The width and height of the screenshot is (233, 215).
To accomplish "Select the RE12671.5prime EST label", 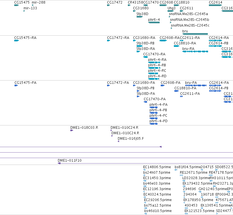I will 194,173.
